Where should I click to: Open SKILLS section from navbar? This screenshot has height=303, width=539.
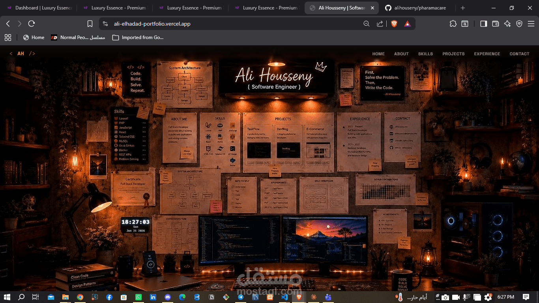pyautogui.click(x=425, y=54)
